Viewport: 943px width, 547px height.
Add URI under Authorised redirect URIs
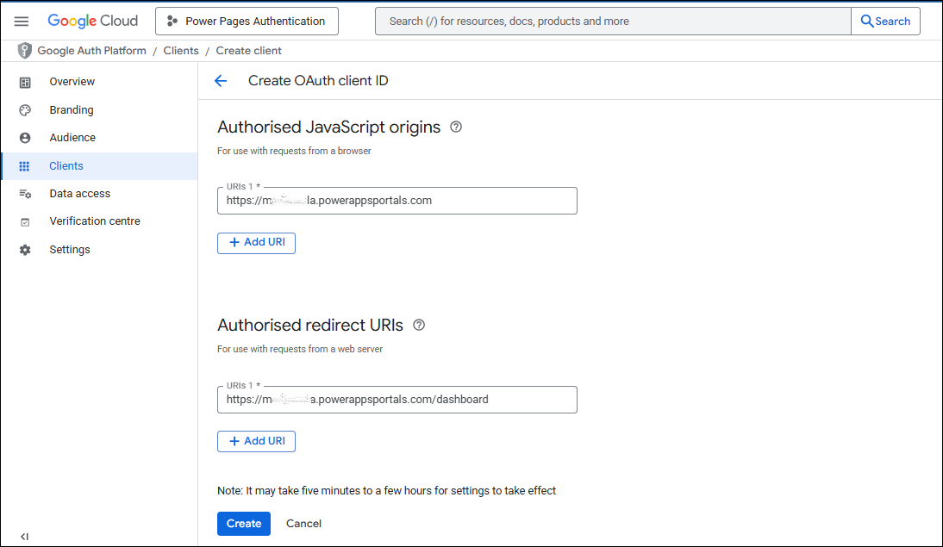(x=256, y=441)
